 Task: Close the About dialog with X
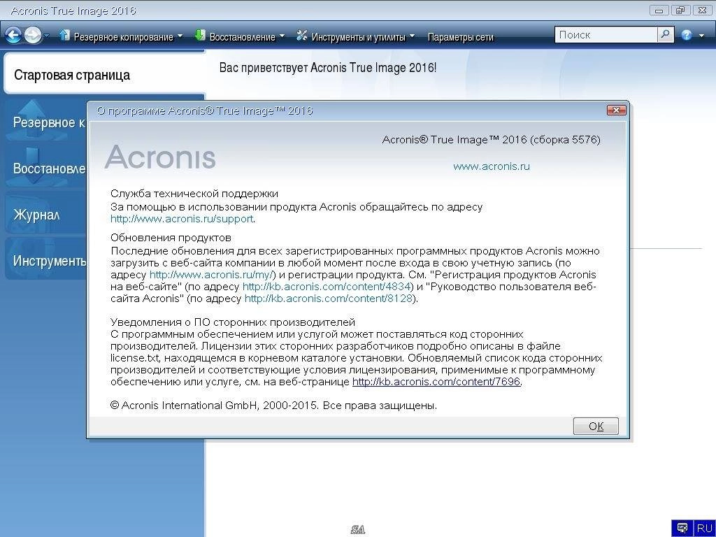616,110
